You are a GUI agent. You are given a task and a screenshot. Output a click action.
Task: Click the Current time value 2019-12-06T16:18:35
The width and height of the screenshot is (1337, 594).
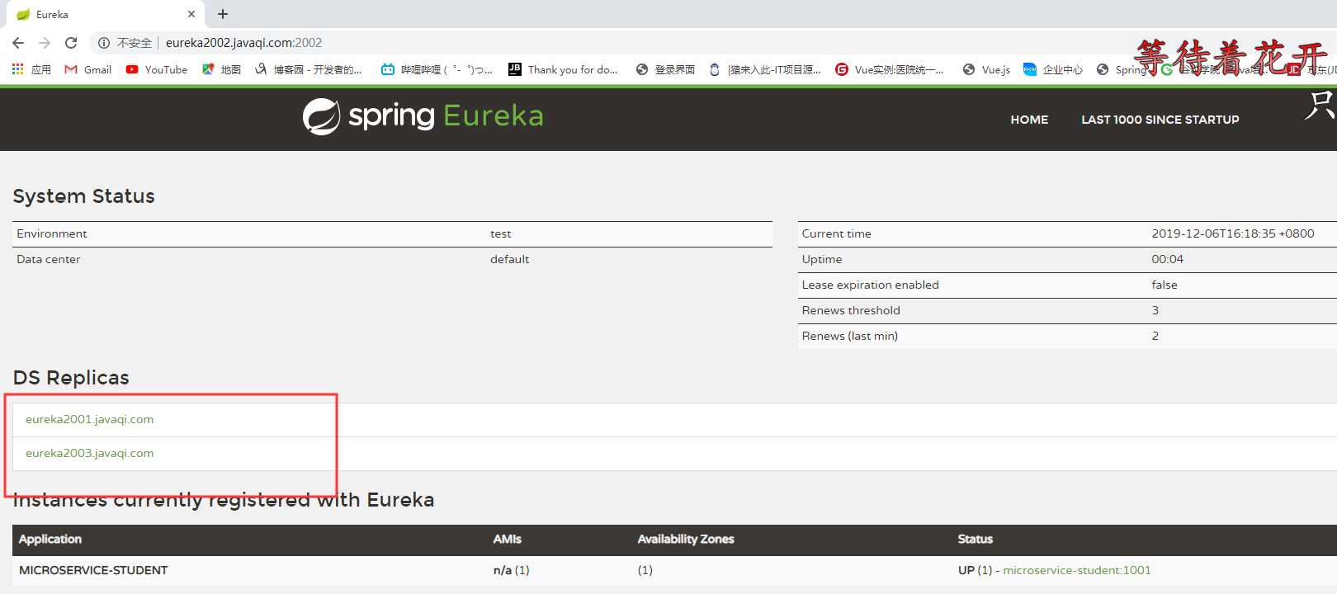coord(1233,233)
